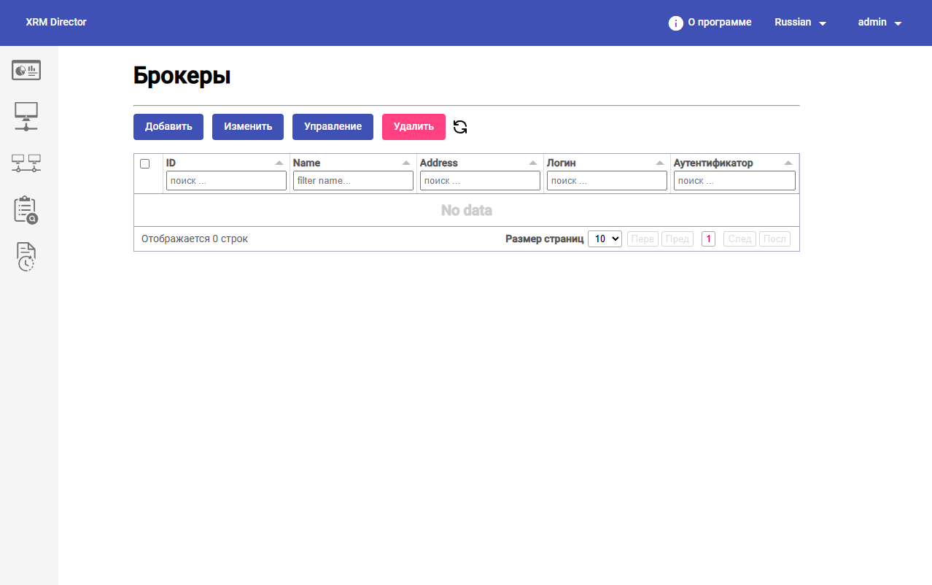
Task: Open the Russian language dropdown
Action: pyautogui.click(x=800, y=23)
